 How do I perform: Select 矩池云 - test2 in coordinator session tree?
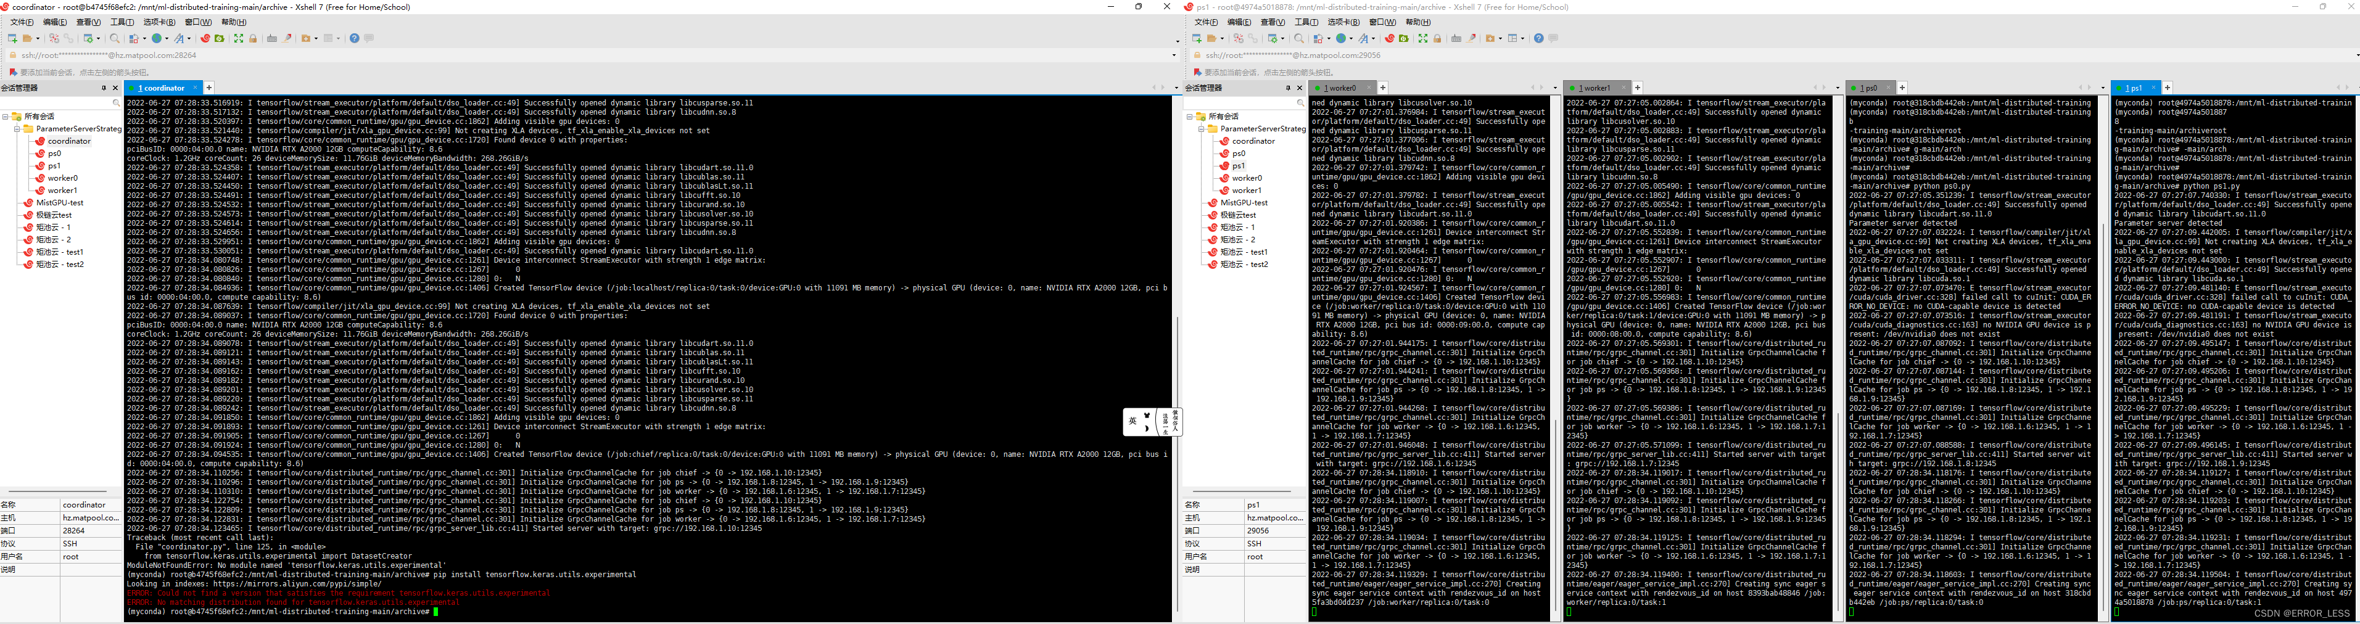coord(60,264)
